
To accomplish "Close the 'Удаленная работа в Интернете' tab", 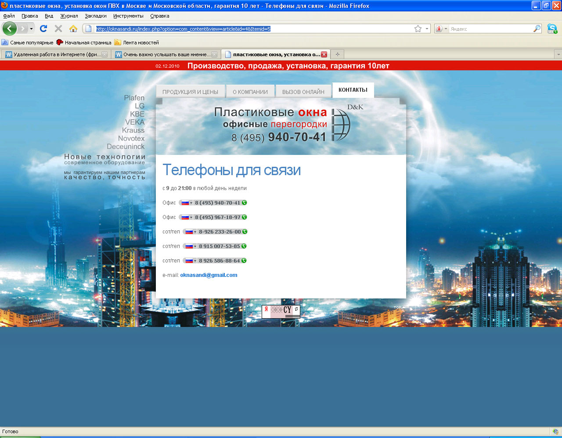I will pyautogui.click(x=104, y=54).
